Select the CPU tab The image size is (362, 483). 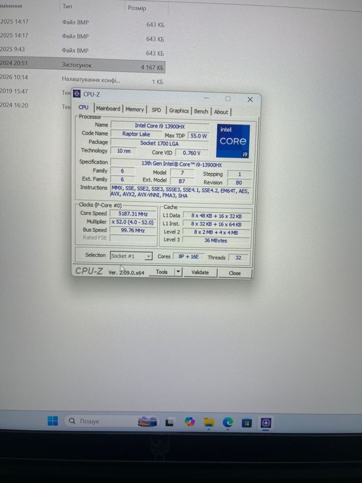point(83,108)
